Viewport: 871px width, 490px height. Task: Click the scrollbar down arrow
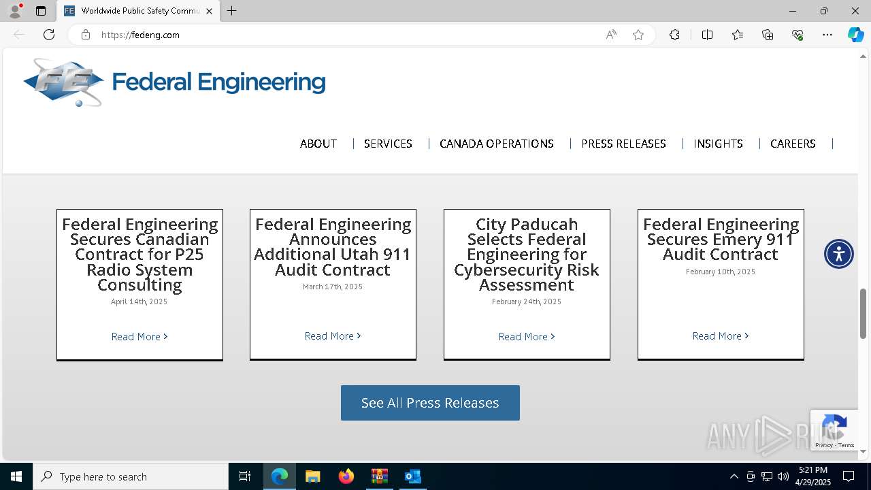click(x=864, y=451)
